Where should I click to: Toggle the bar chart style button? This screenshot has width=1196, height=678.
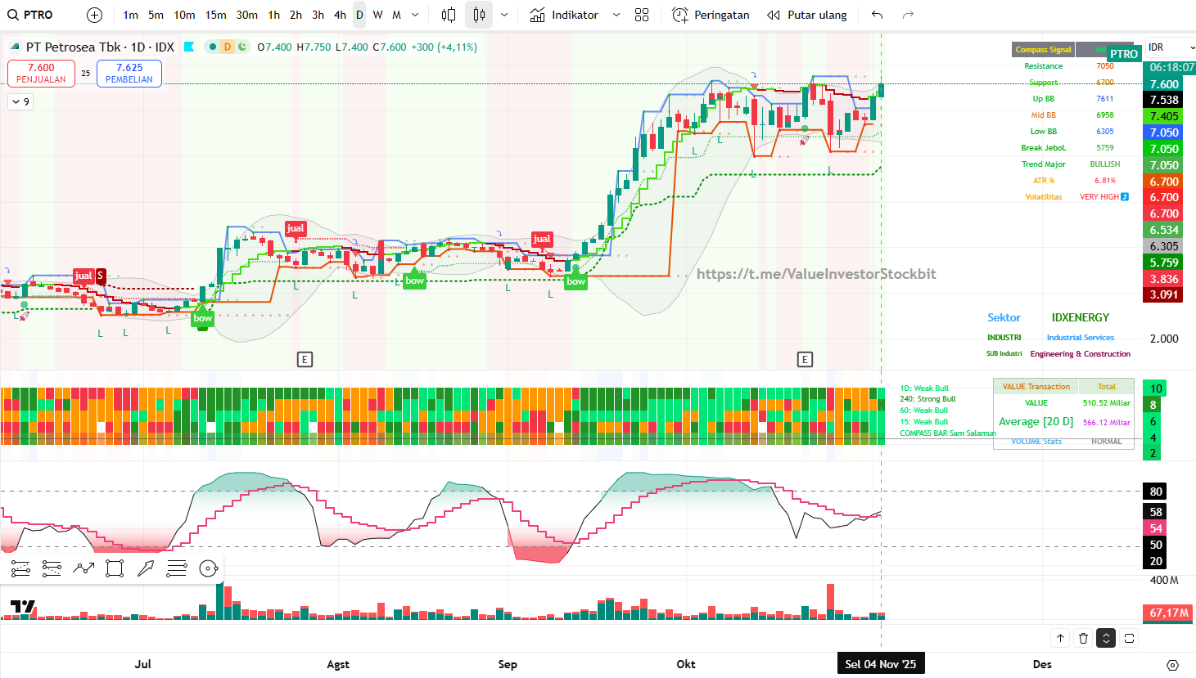[x=449, y=15]
